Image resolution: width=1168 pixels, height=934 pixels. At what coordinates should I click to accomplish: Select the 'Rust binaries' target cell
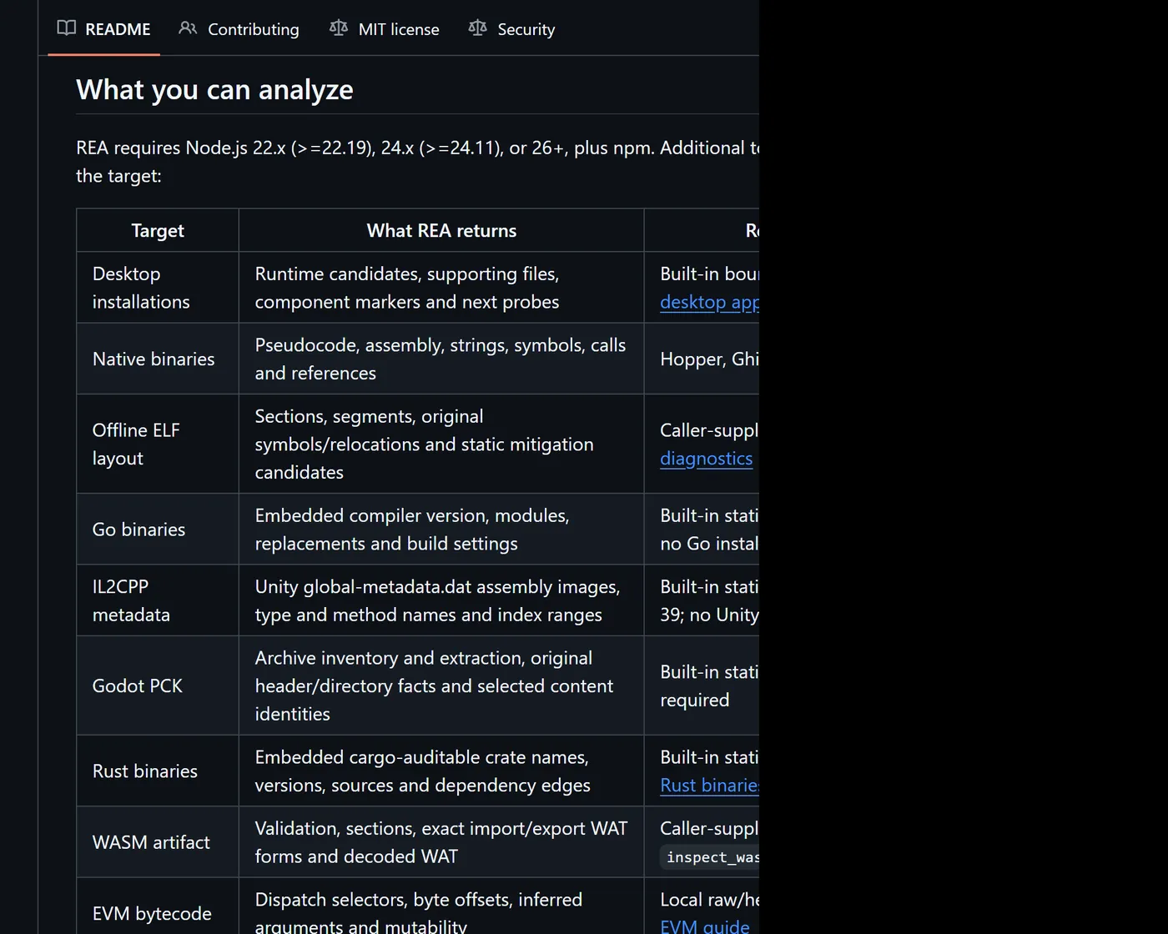pos(158,771)
